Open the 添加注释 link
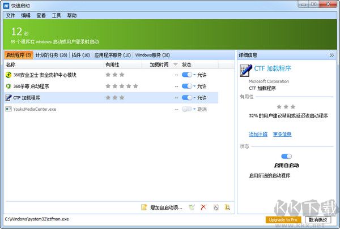The width and height of the screenshot is (340, 229). (x=258, y=134)
